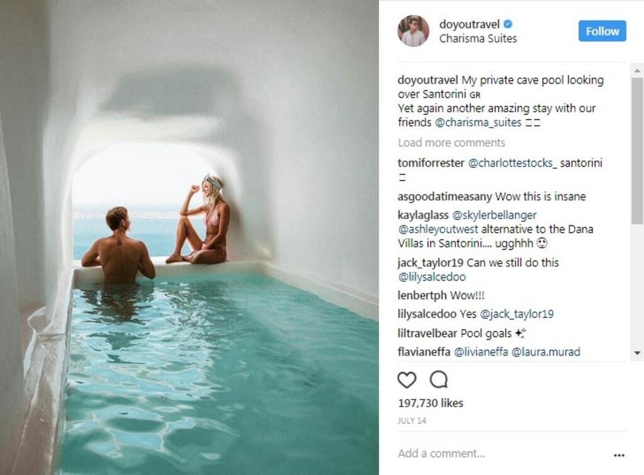The height and width of the screenshot is (475, 644).
Task: Open the @charisma_suites mention
Action: [478, 122]
